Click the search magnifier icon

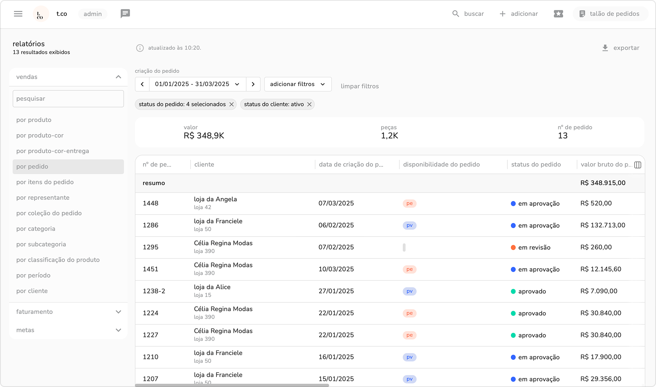(456, 14)
